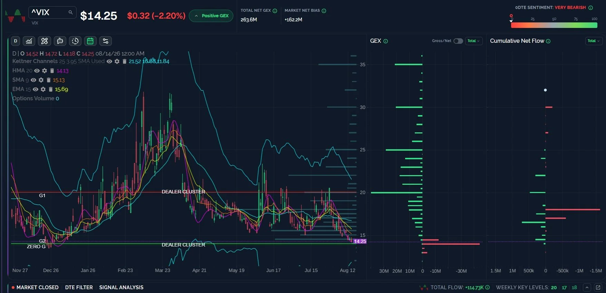Select the drawing tools icon

[x=45, y=41]
